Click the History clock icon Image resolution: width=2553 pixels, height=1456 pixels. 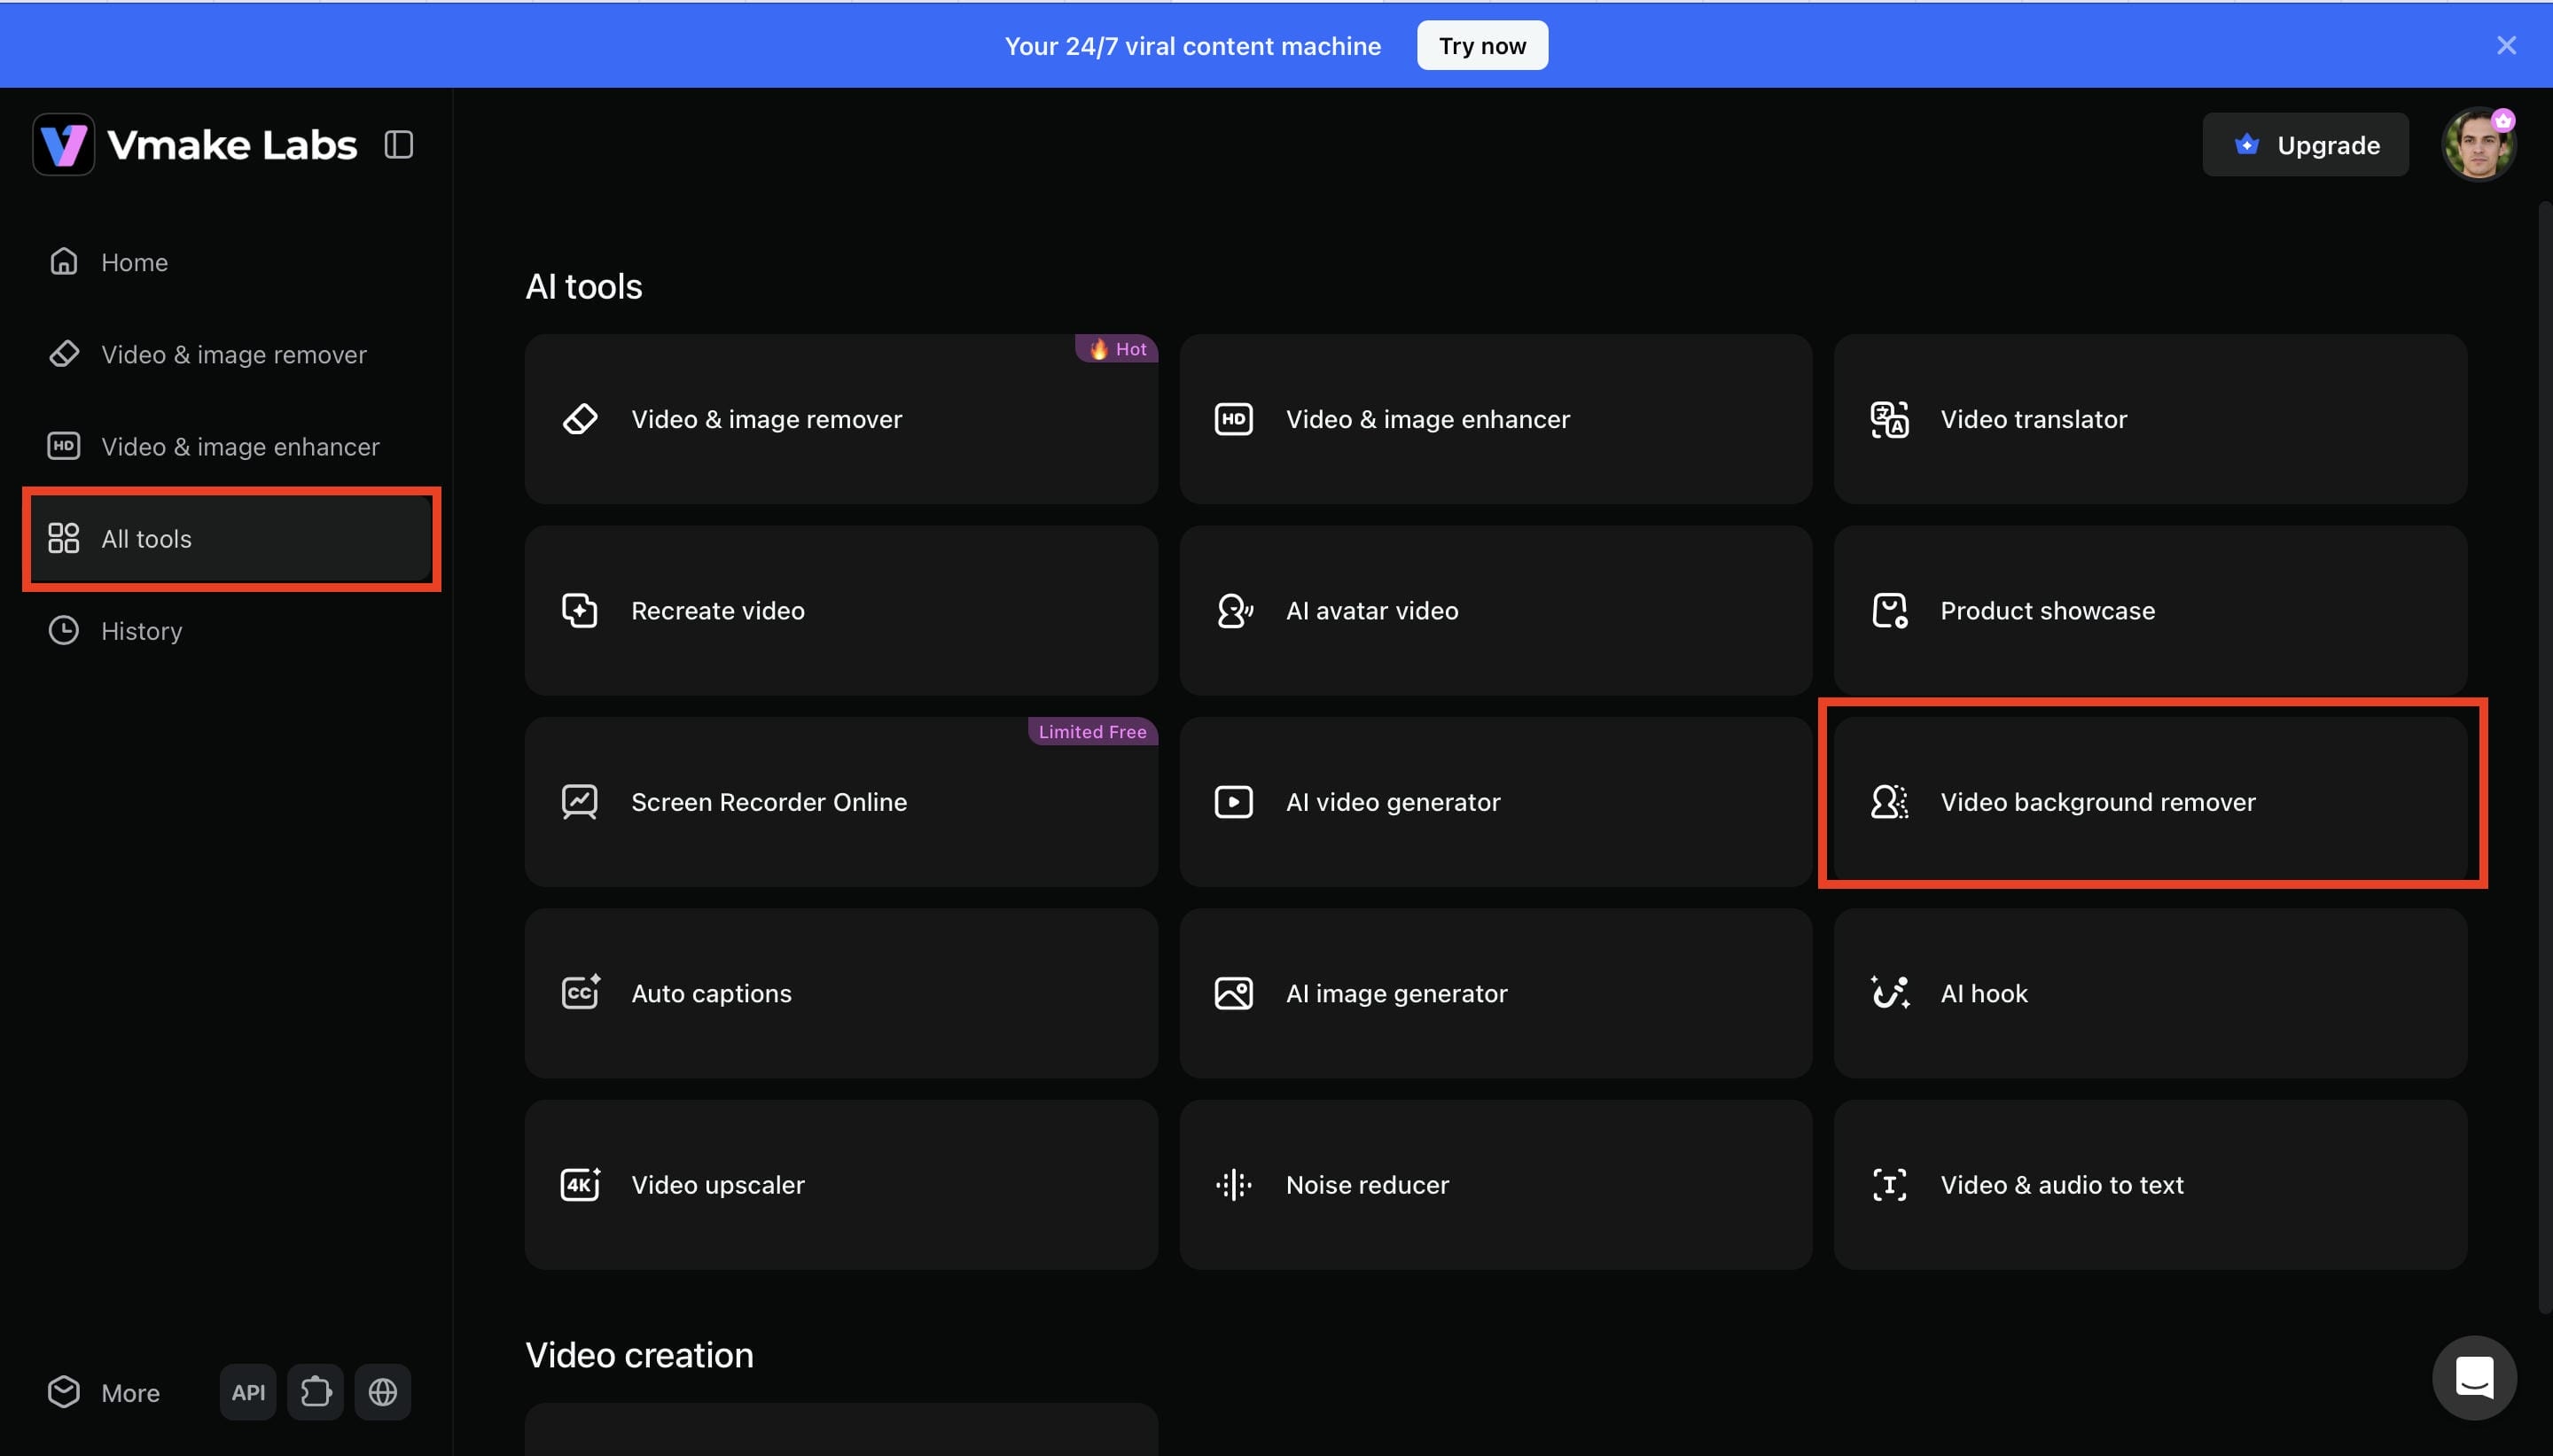tap(63, 630)
